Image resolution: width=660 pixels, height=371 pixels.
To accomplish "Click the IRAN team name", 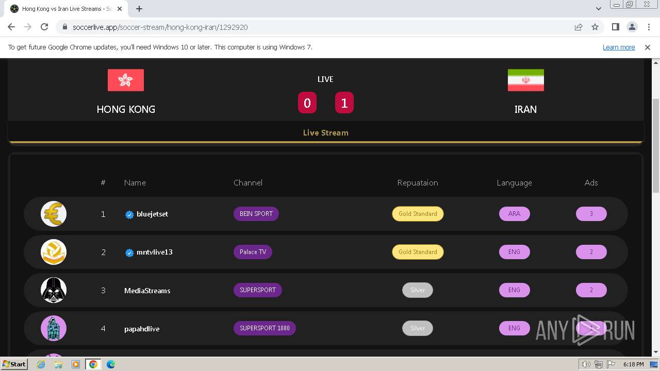I will tap(525, 109).
